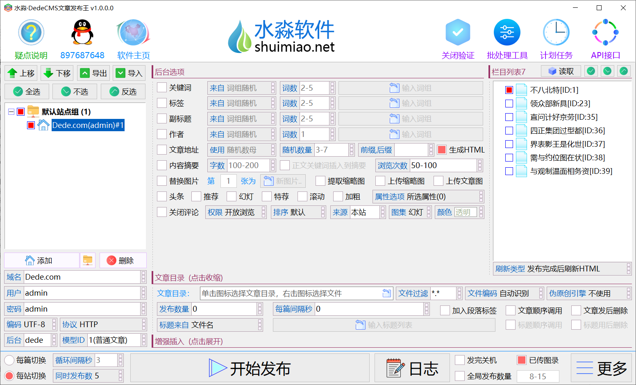Viewport: 636px width, 385px height.
Task: Collapse the 默认站点组 tree node
Action: [11, 112]
